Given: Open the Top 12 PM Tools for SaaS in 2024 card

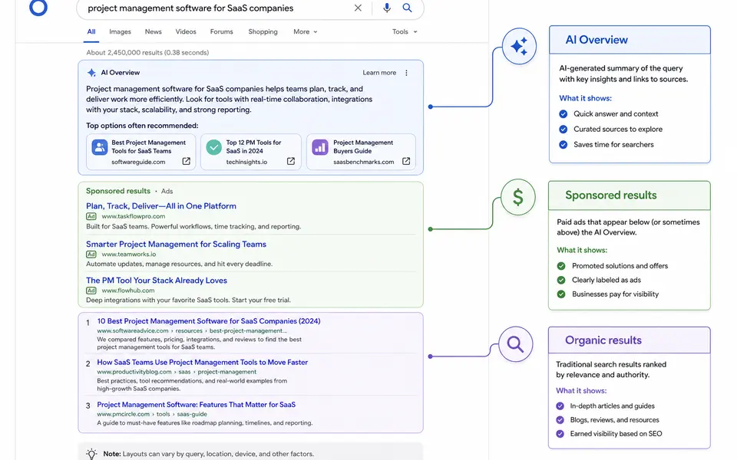Looking at the screenshot, I should coord(251,152).
